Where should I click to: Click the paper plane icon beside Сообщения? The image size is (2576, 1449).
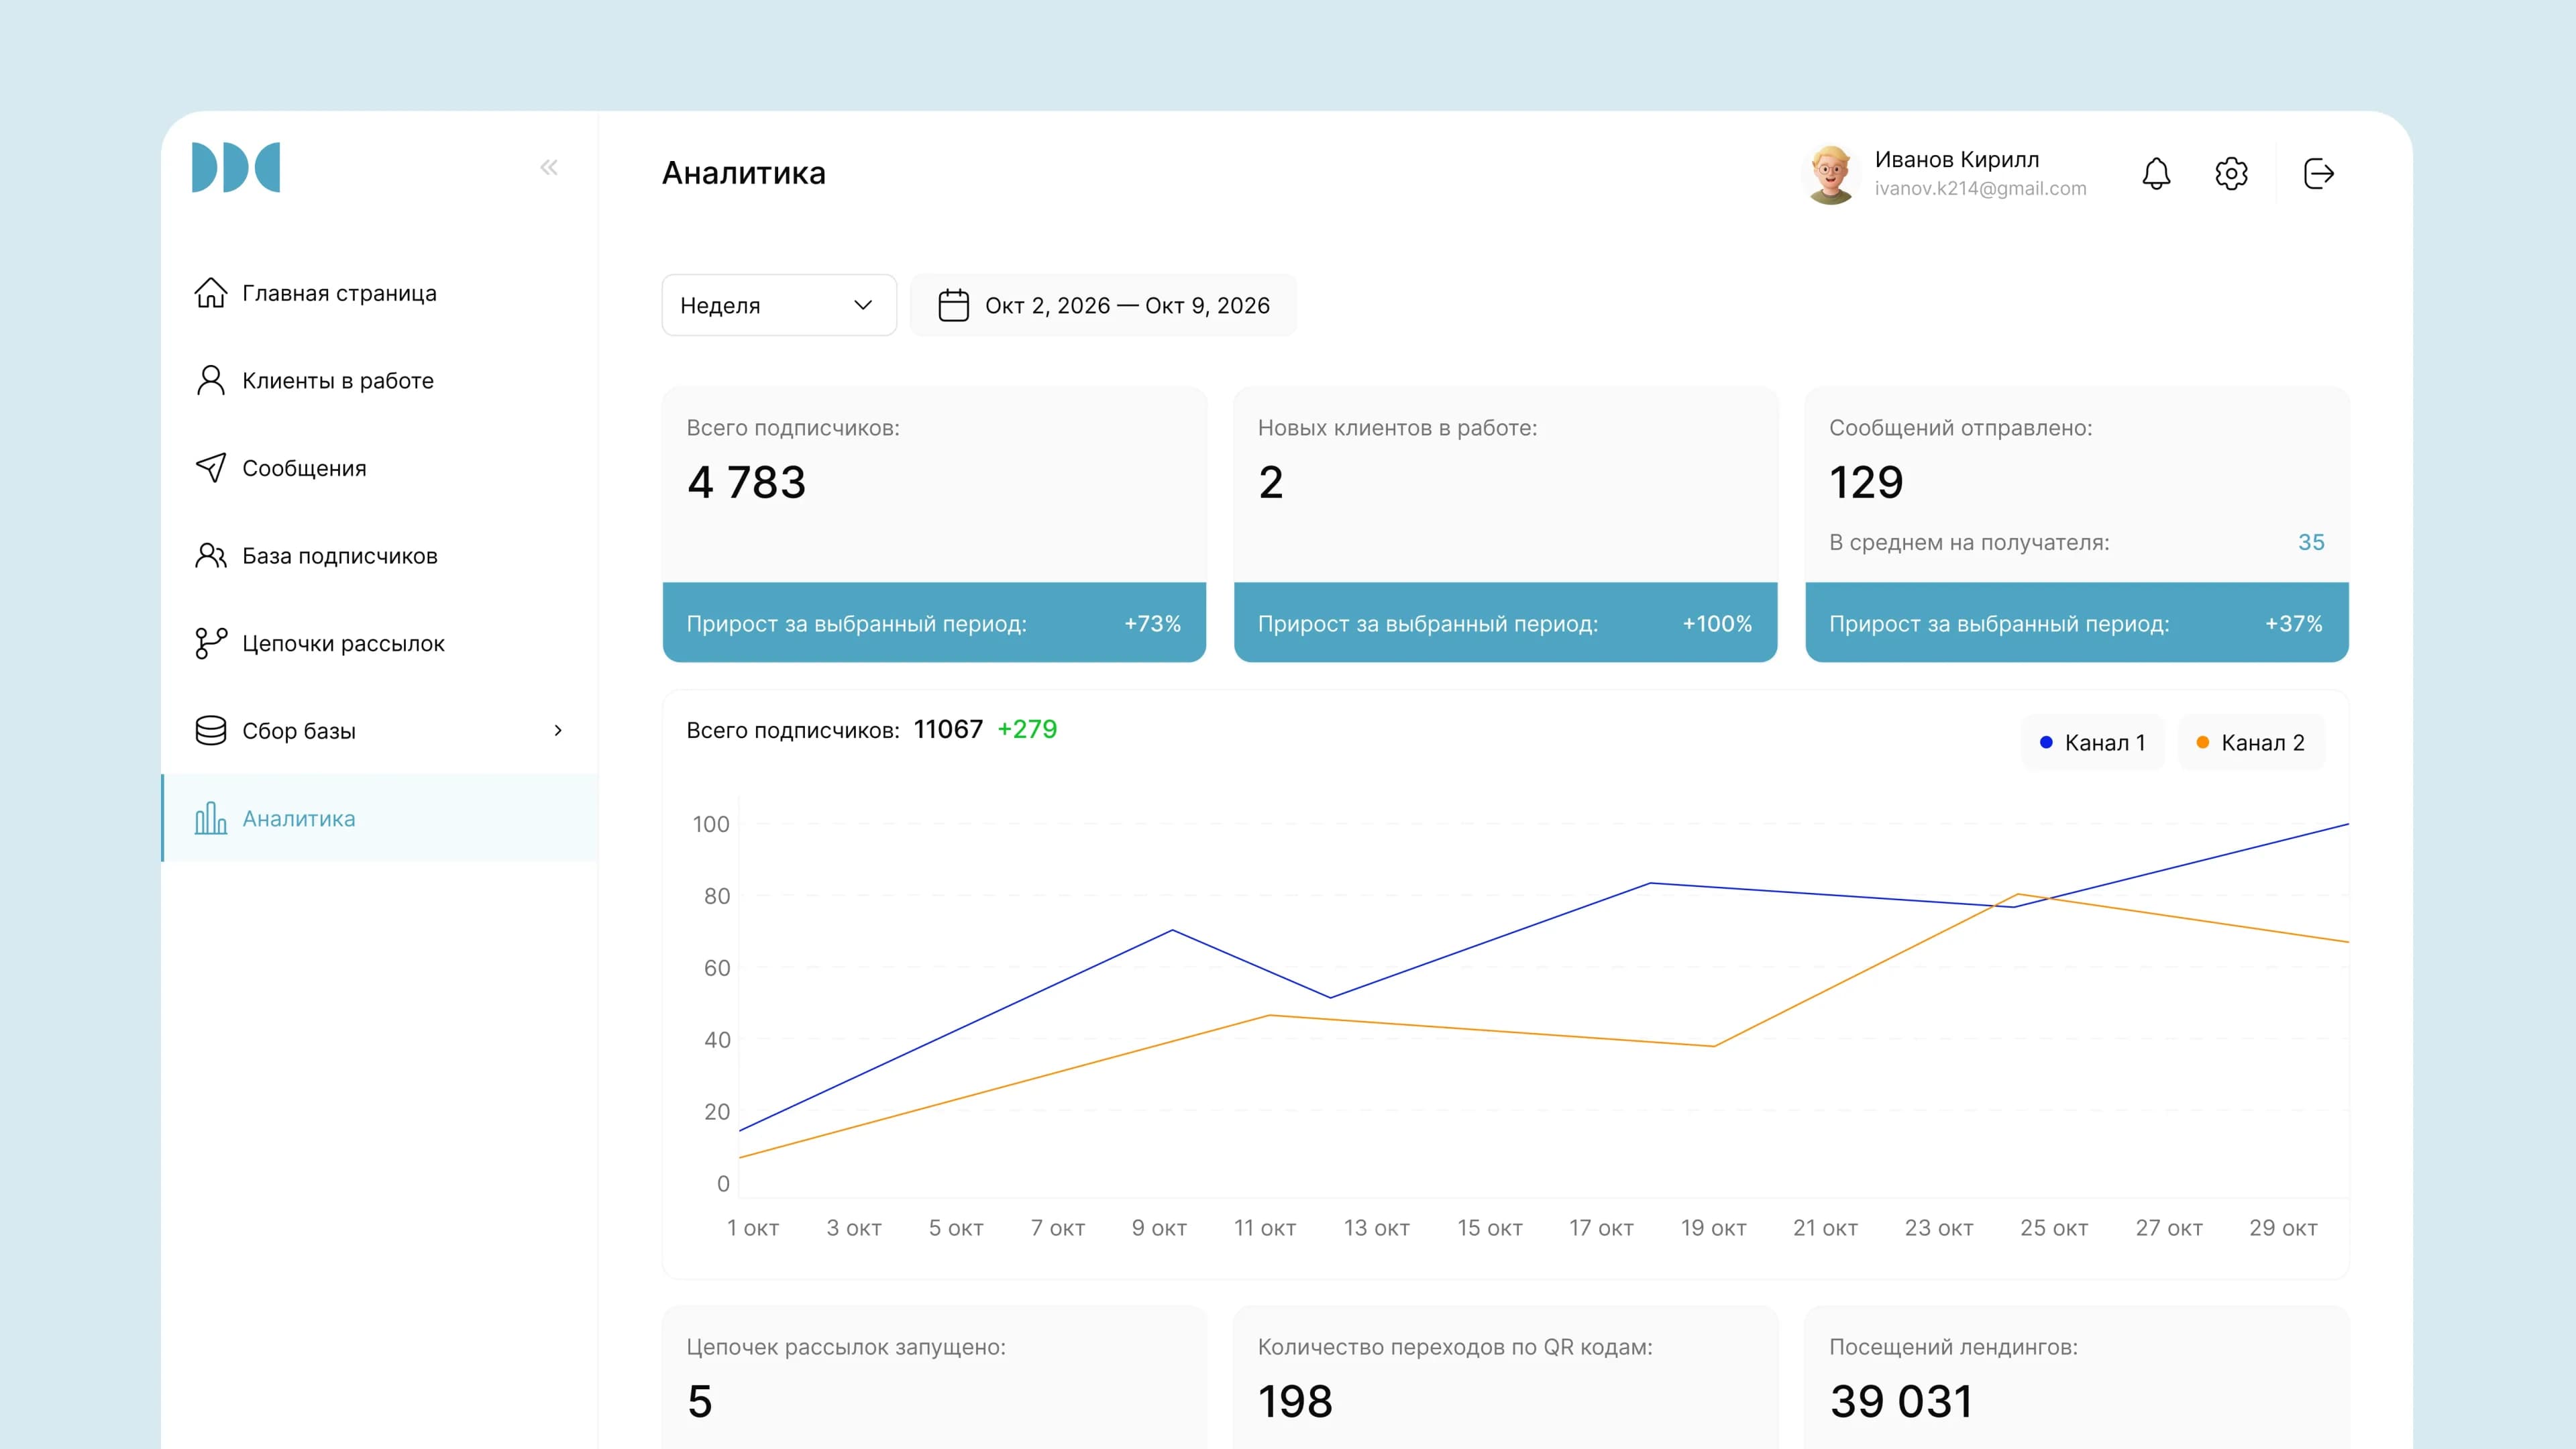[x=210, y=468]
